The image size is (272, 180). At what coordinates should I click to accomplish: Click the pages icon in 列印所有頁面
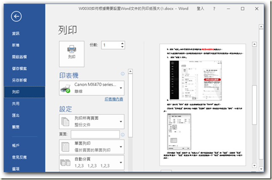[x=65, y=122]
